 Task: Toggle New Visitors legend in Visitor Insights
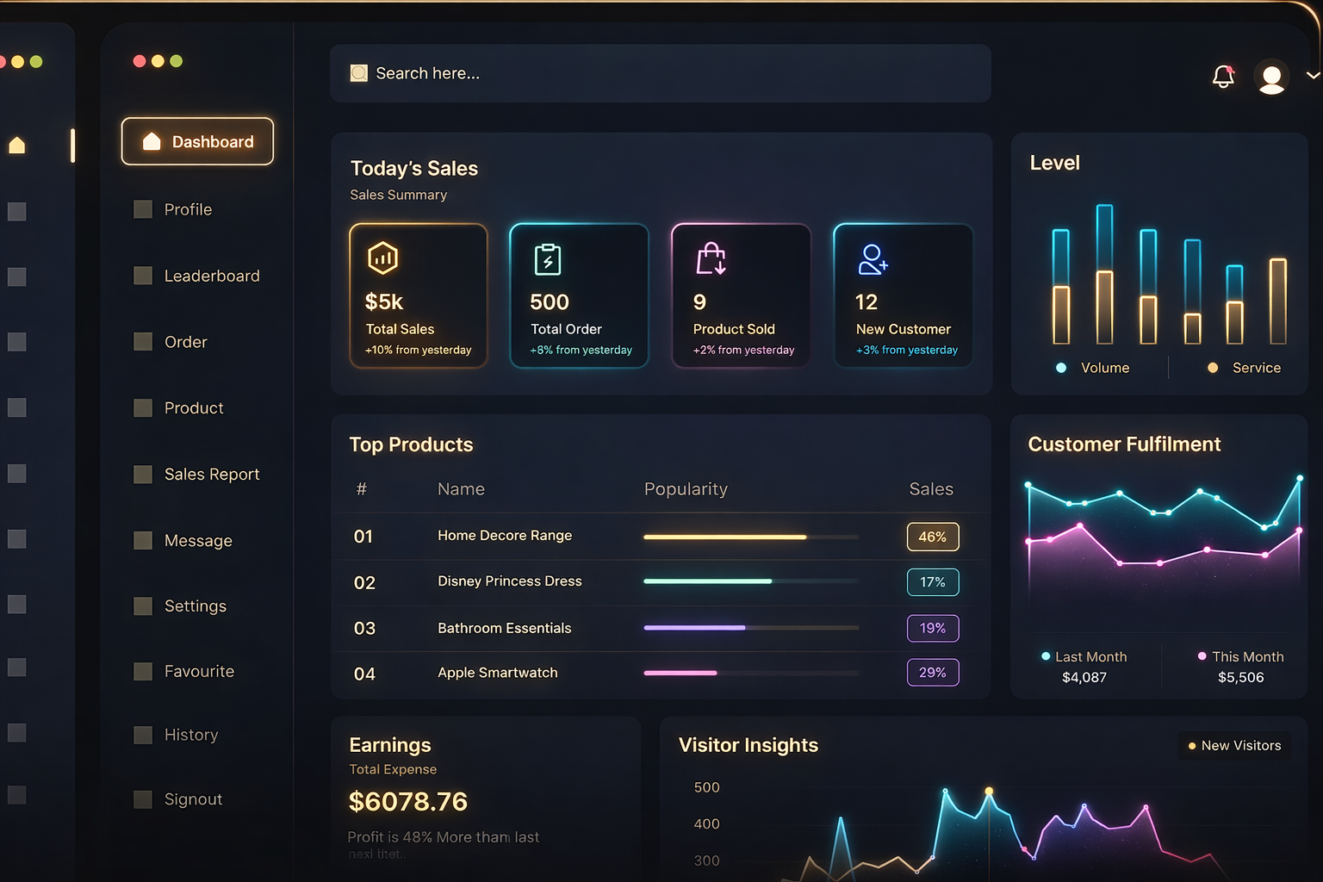[1234, 746]
